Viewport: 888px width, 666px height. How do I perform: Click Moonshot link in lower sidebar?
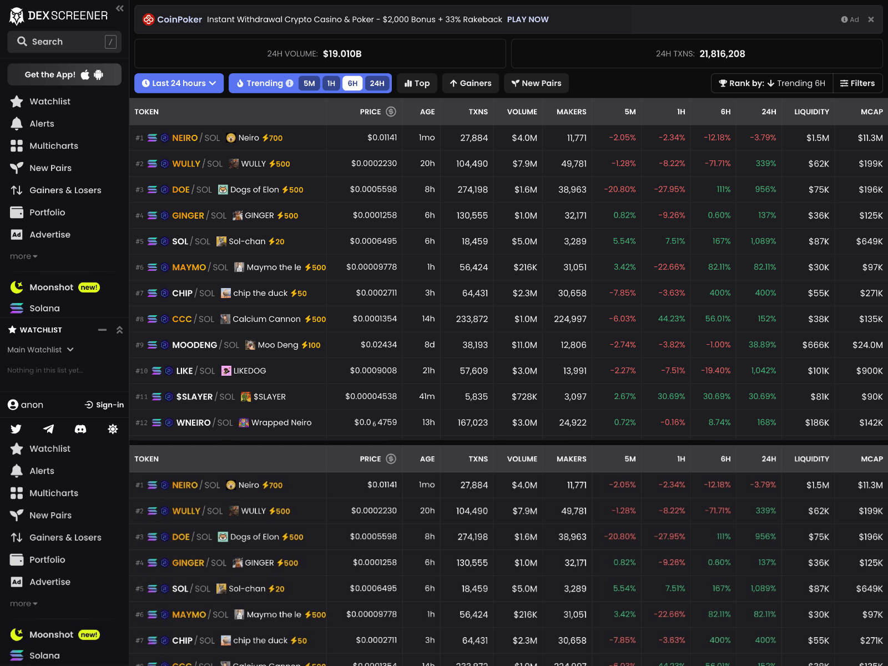55,634
